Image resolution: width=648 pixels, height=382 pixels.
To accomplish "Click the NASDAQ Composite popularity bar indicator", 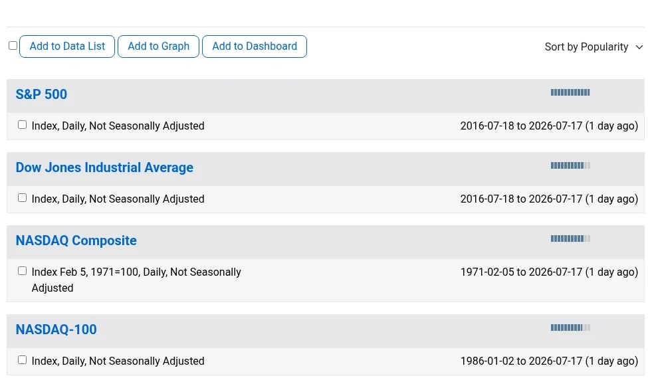I will tap(570, 239).
